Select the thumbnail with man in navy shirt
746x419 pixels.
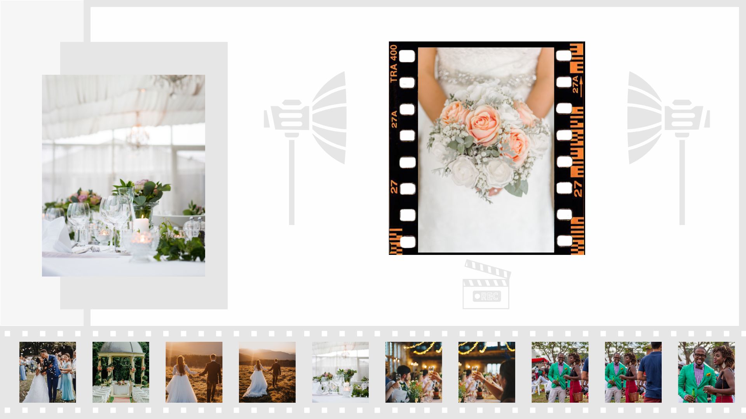point(633,372)
